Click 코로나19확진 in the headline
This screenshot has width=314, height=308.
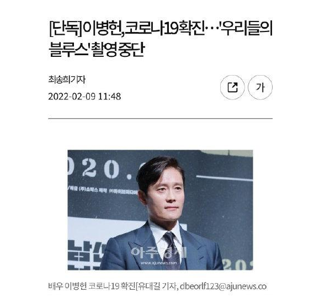coord(164,29)
